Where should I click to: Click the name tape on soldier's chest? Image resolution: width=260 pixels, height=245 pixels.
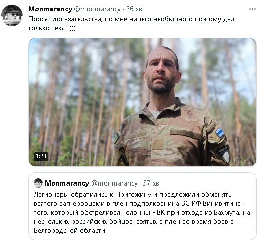185,134
